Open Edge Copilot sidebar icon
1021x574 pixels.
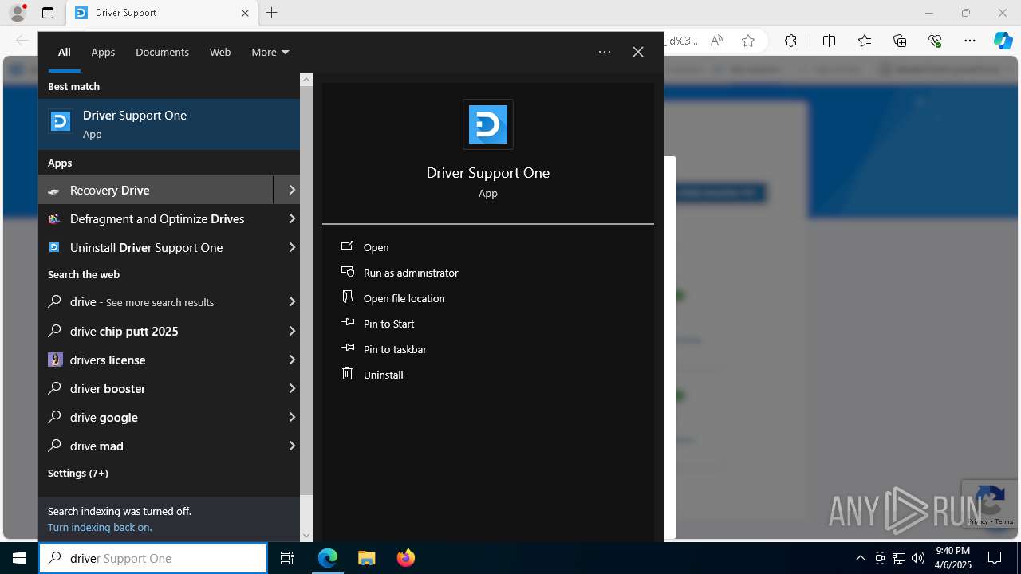[1003, 41]
